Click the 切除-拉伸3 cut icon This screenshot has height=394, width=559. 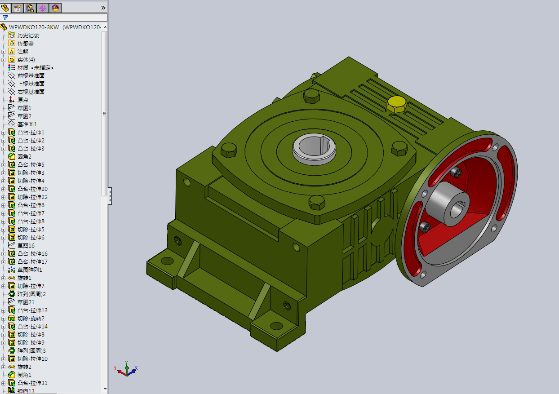pyautogui.click(x=12, y=173)
